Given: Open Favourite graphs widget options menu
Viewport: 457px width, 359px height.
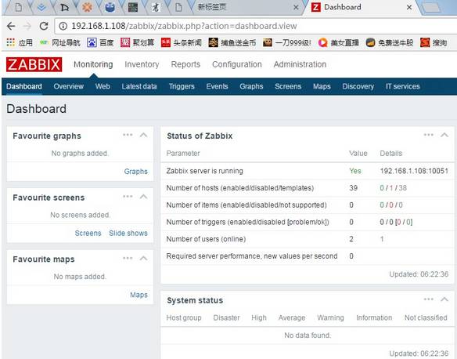Looking at the screenshot, I should click(128, 135).
